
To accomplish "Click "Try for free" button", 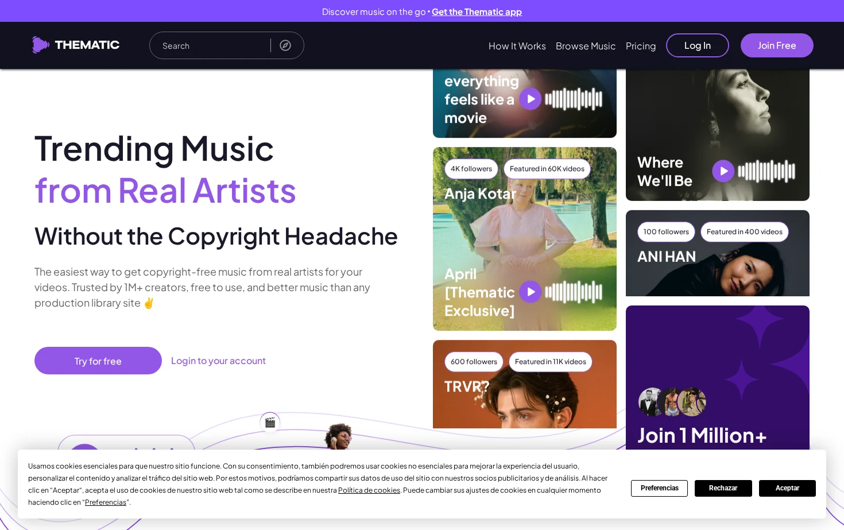I will click(x=98, y=361).
